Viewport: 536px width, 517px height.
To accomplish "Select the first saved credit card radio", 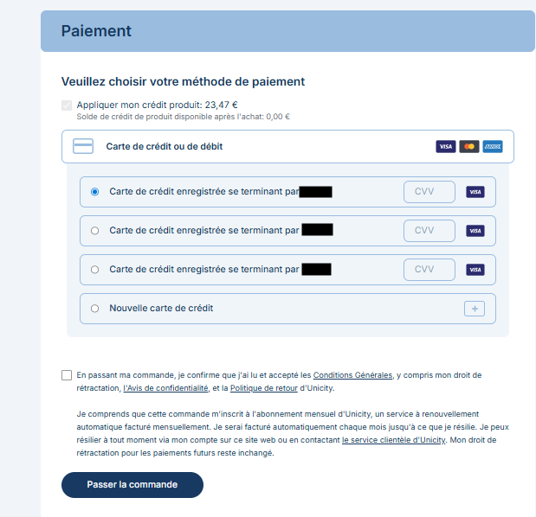I will pyautogui.click(x=94, y=192).
